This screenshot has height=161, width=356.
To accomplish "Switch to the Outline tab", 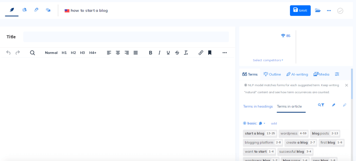I will click(x=272, y=74).
